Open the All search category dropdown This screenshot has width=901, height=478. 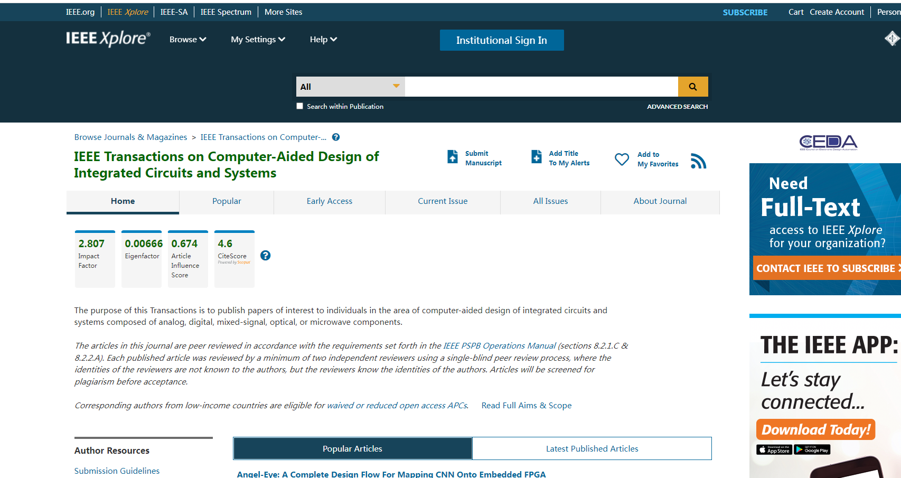point(351,87)
